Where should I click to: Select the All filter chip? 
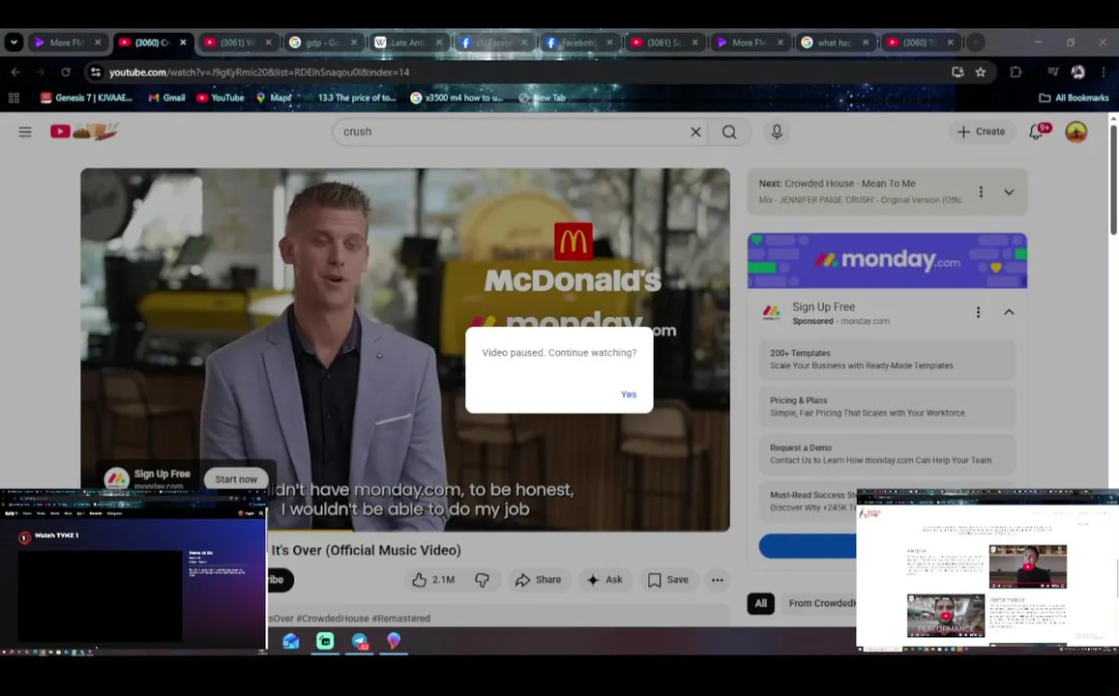coord(761,603)
